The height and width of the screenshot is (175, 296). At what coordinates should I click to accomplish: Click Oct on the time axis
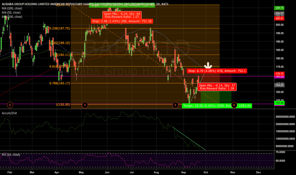(206, 172)
